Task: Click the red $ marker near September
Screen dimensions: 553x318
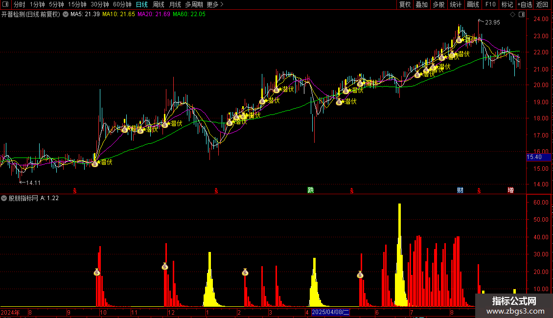Action: (x=75, y=191)
